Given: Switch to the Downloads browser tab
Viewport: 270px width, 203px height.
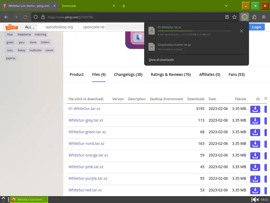Looking at the screenshot, I should tap(88, 6).
